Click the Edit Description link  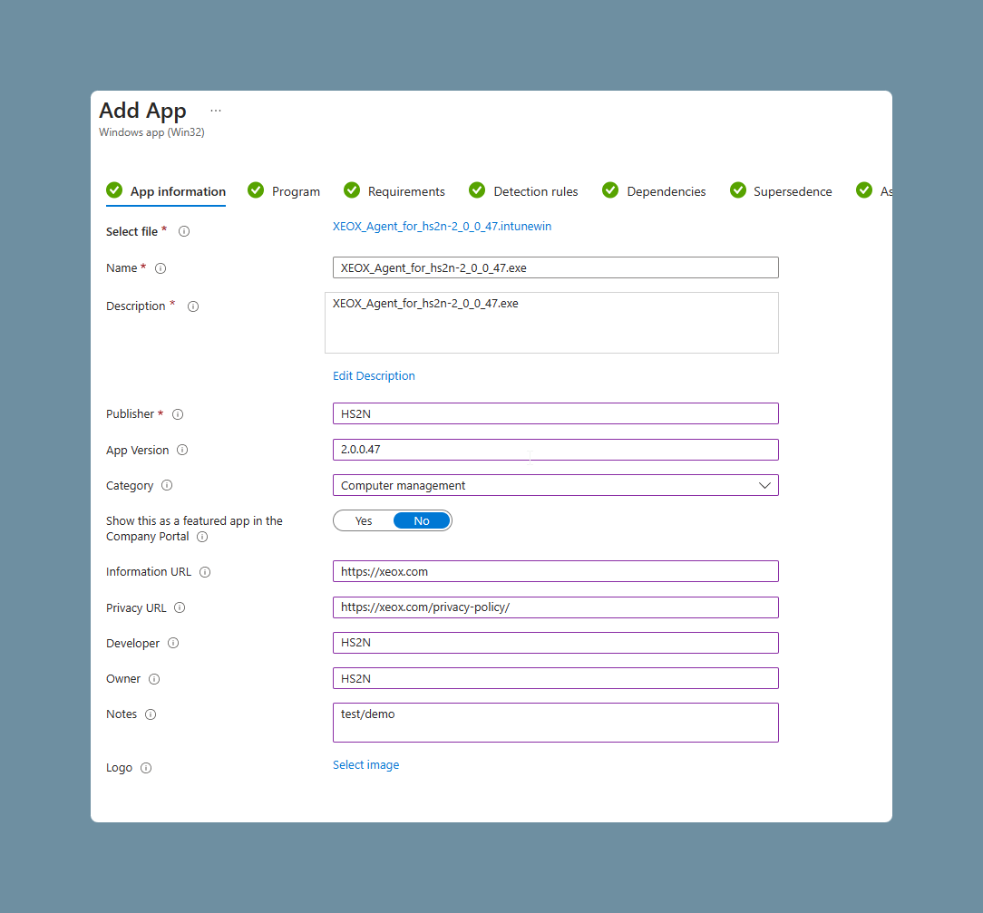pos(374,376)
